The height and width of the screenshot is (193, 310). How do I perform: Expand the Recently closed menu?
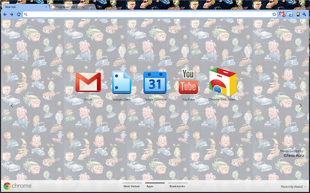(294, 187)
